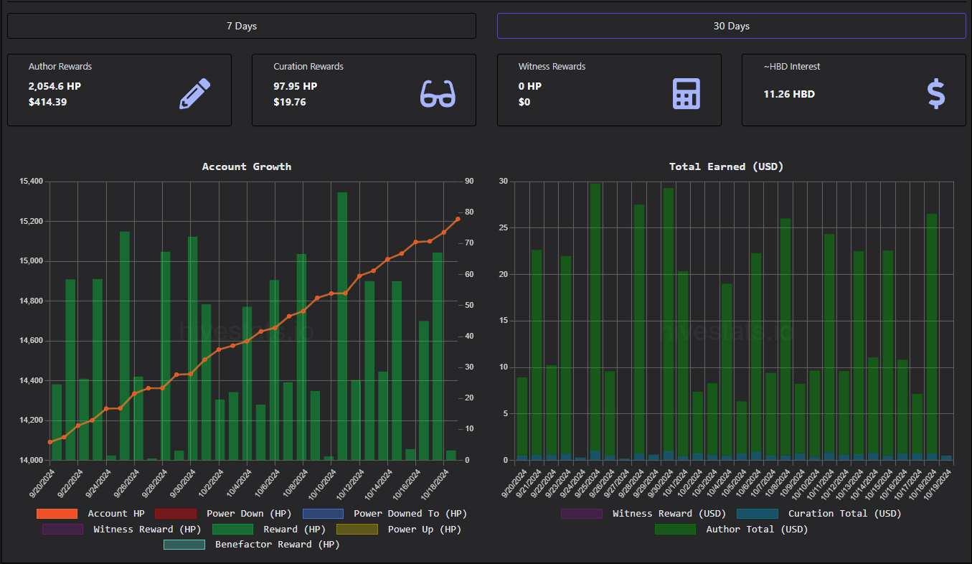Click the $414.39 author reward amount
Screen dimensions: 972x564
coord(48,102)
